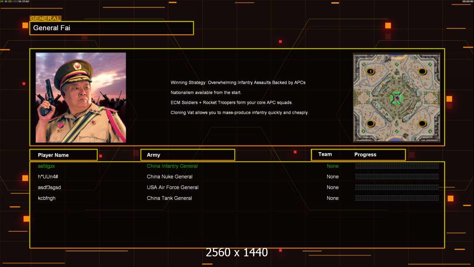Click the USA Air Force General entry
The height and width of the screenshot is (267, 474).
[173, 187]
